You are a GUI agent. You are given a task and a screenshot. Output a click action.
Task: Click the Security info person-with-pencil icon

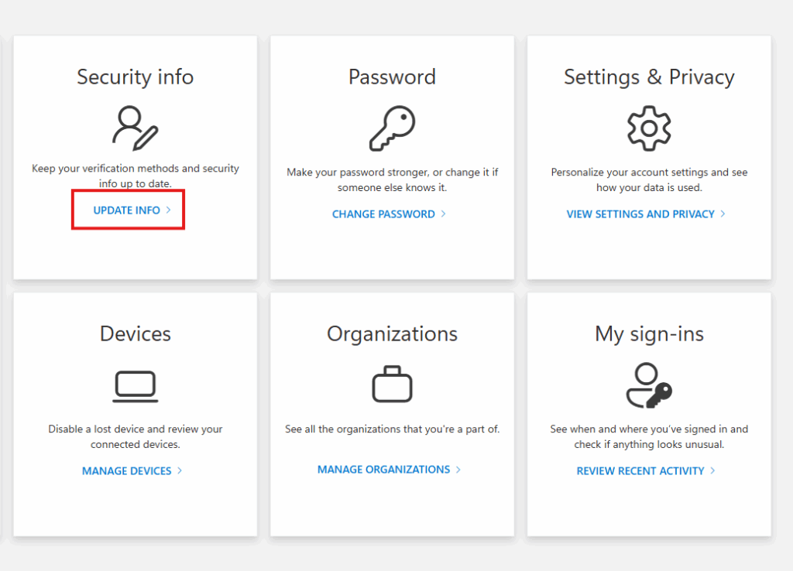pos(135,128)
